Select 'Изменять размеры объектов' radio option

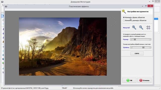124,20
